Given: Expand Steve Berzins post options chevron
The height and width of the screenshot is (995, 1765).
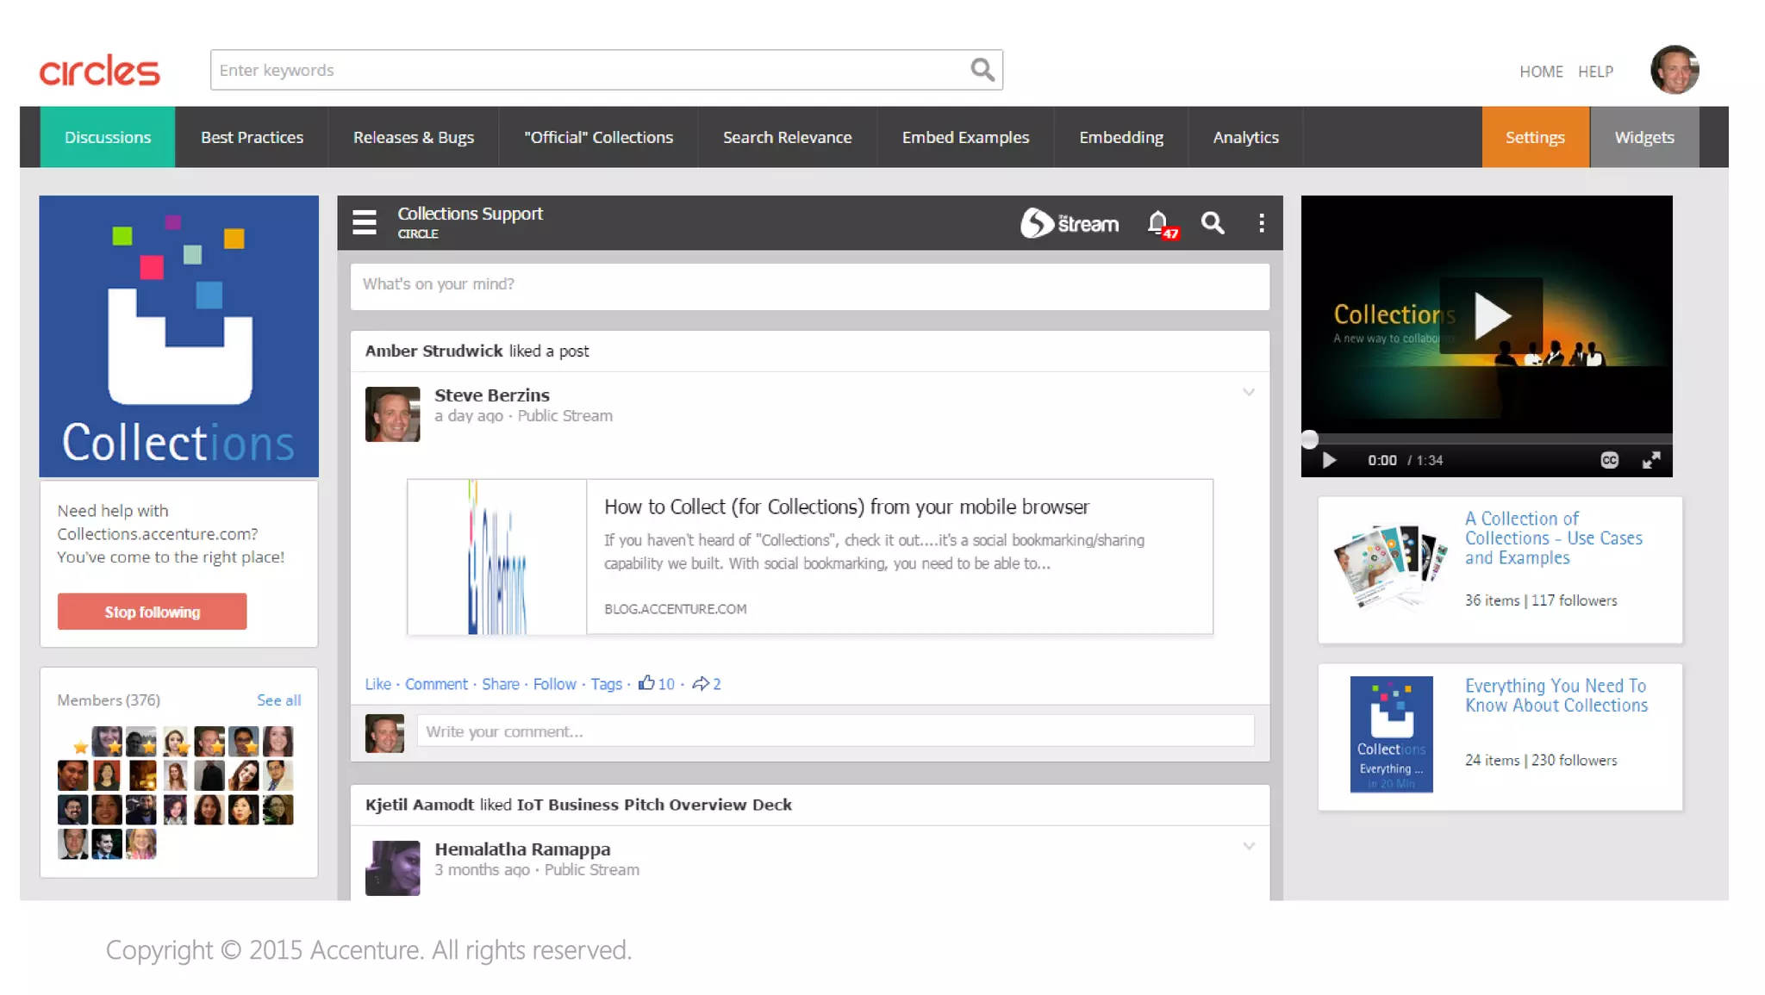Looking at the screenshot, I should coord(1249,393).
